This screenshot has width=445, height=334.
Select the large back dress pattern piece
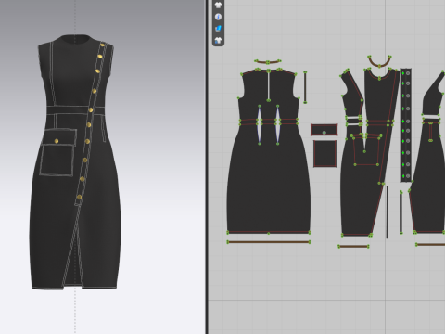click(x=268, y=186)
